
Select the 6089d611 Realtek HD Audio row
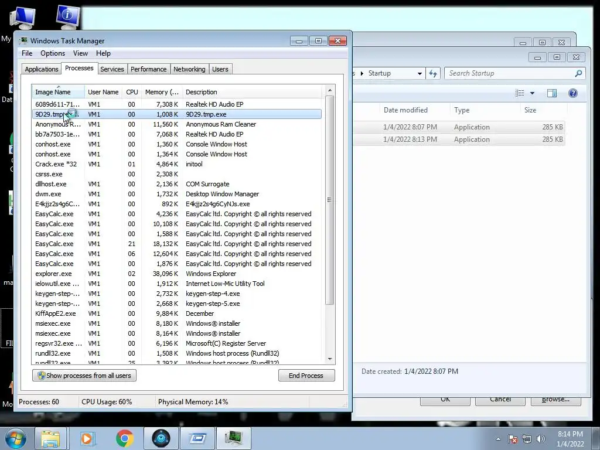(176, 104)
